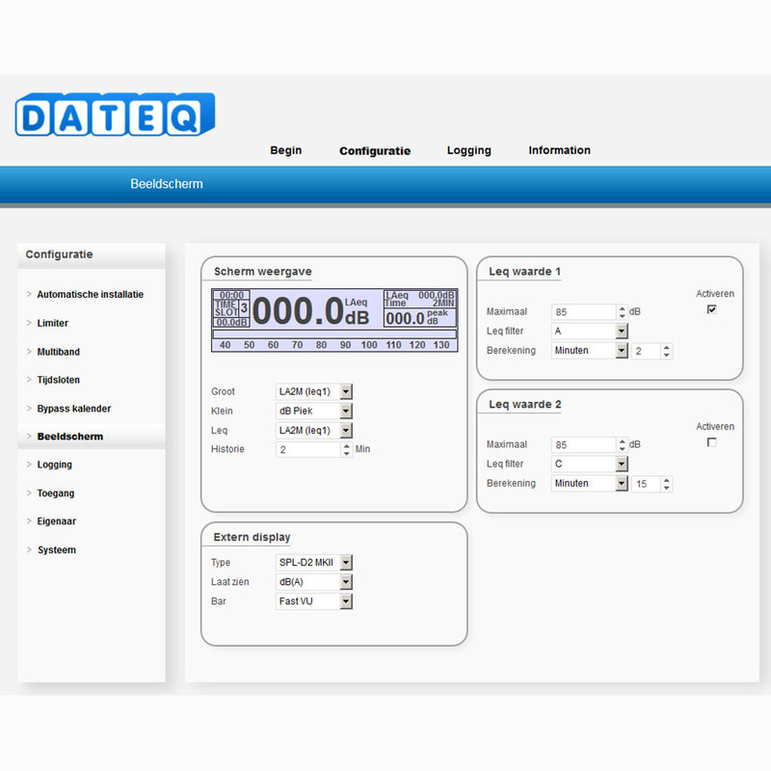The height and width of the screenshot is (771, 771).
Task: Open Tijdsloten configuration
Action: [x=60, y=380]
